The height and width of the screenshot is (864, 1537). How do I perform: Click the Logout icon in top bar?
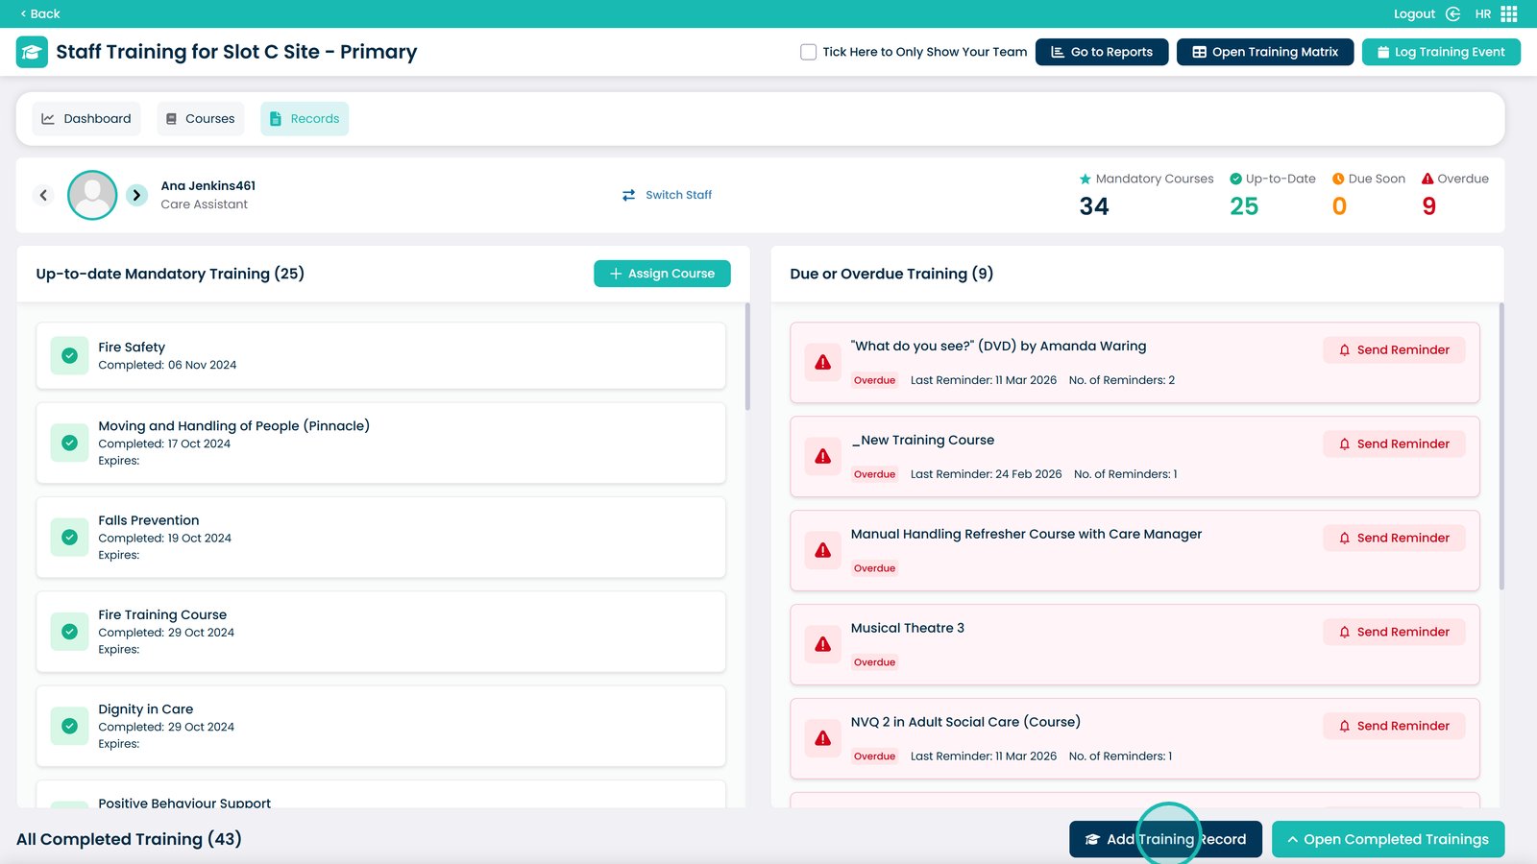[x=1452, y=13]
